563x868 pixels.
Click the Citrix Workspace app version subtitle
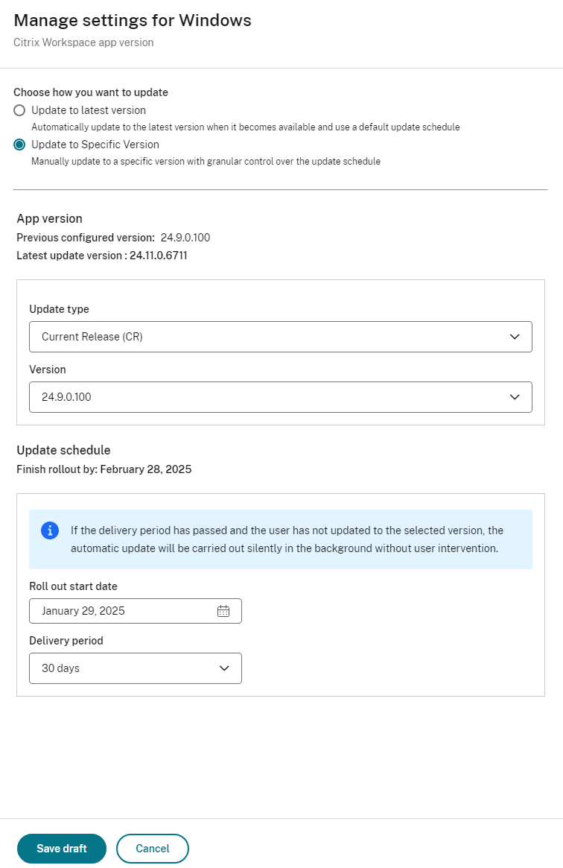(83, 42)
